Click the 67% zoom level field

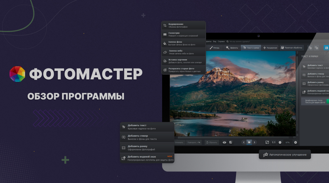(x=288, y=142)
